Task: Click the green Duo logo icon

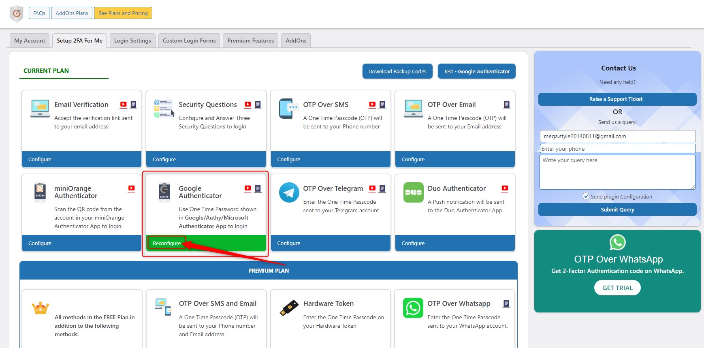Action: tap(414, 192)
